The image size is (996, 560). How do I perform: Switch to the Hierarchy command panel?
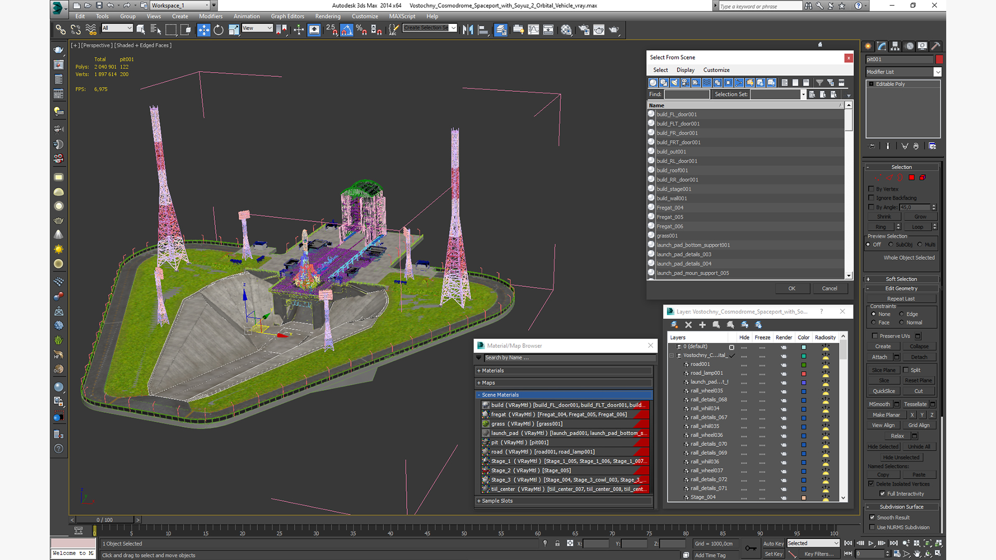[x=895, y=46]
